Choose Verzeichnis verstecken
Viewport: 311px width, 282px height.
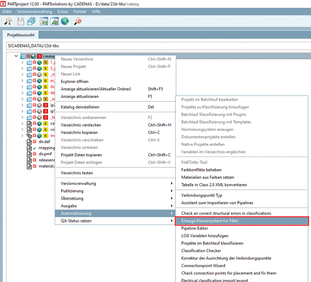coord(115,125)
